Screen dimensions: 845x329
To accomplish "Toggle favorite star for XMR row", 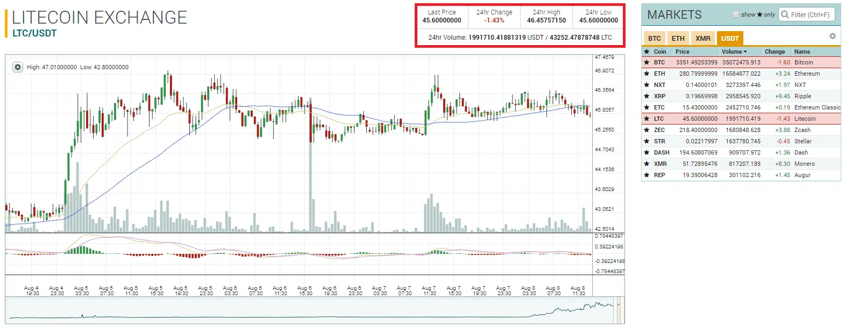I will point(647,164).
